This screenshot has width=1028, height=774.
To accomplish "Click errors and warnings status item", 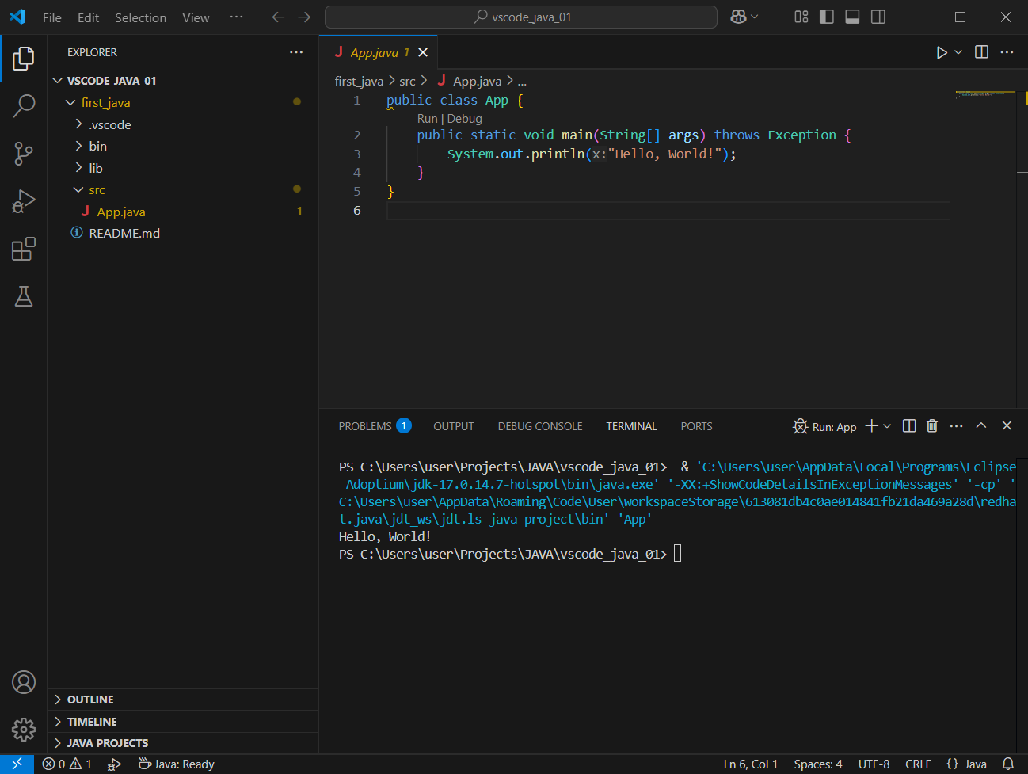I will coord(67,764).
